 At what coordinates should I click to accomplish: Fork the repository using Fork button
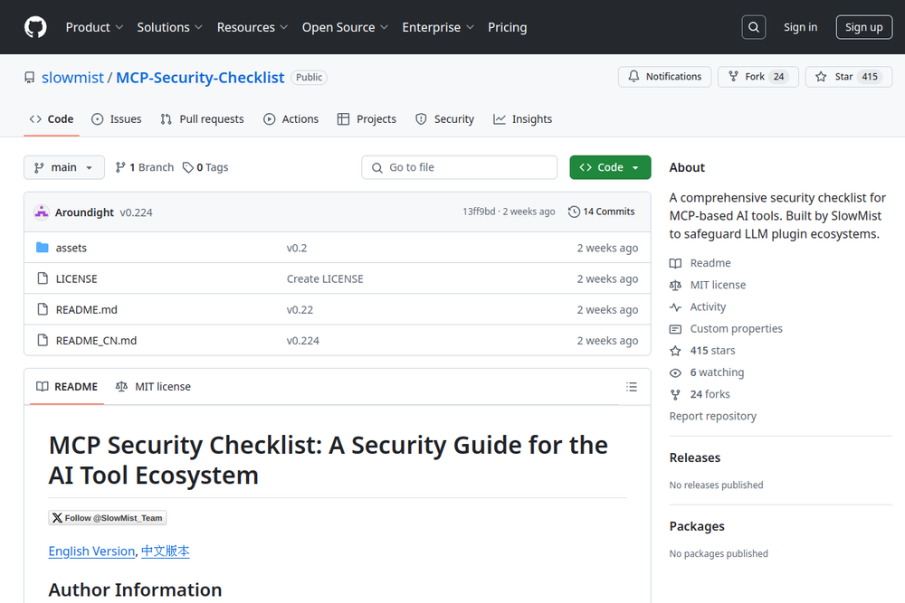tap(757, 77)
